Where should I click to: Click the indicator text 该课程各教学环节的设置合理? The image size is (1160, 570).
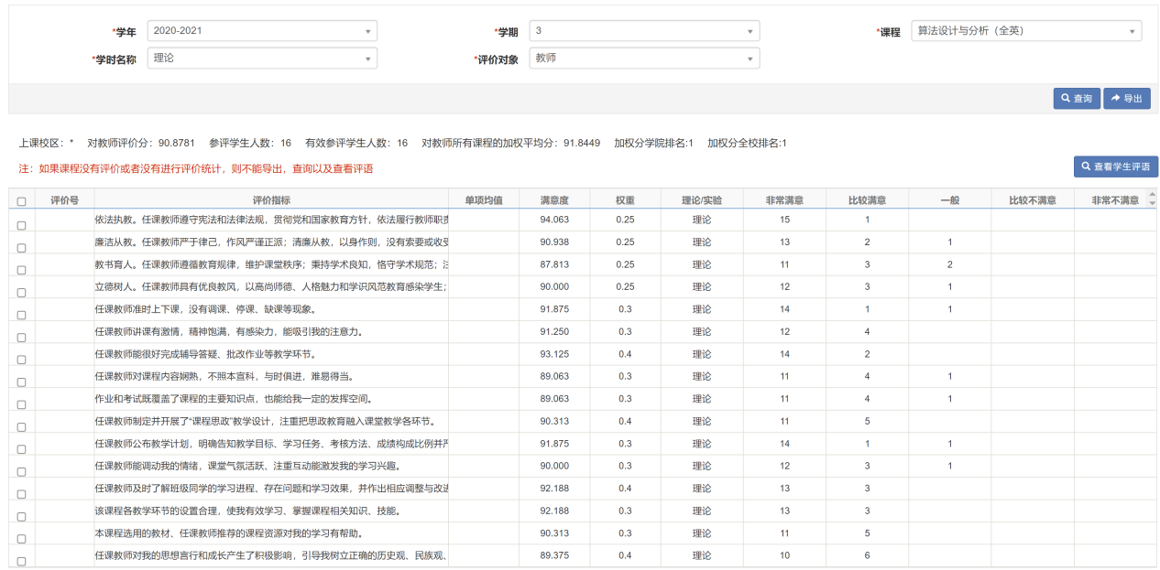coord(247,511)
